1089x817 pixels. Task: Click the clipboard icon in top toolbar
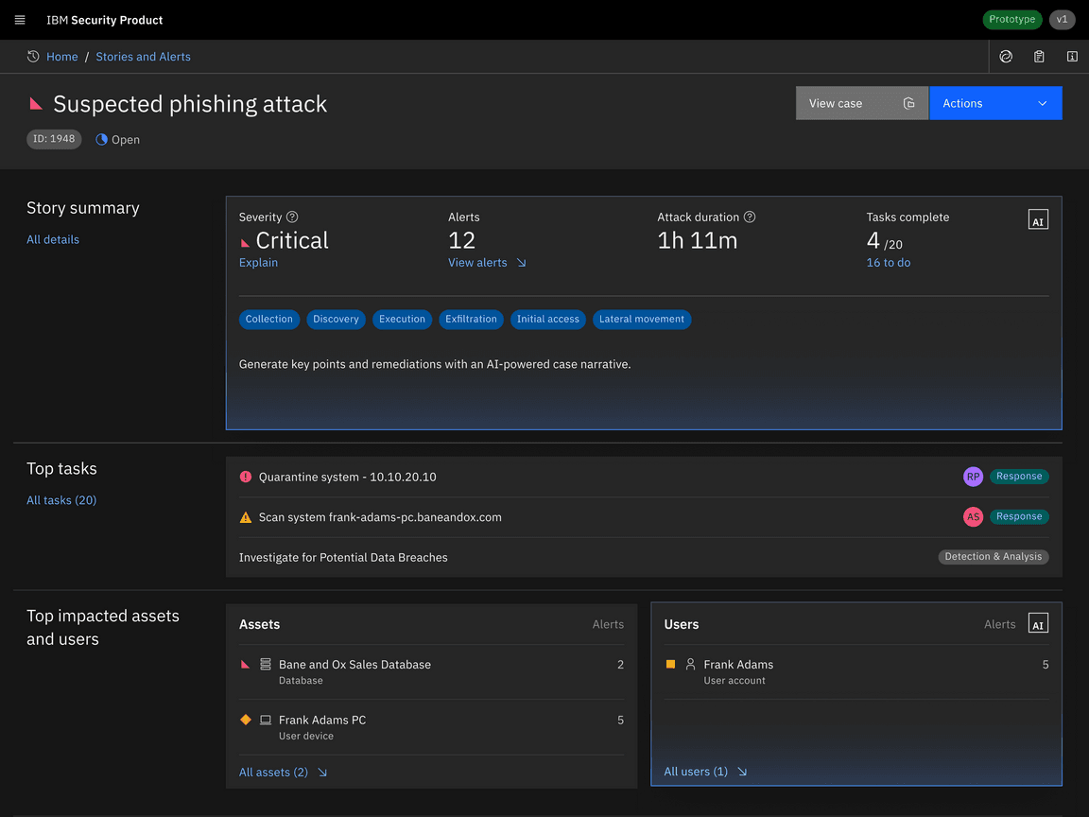[1039, 57]
